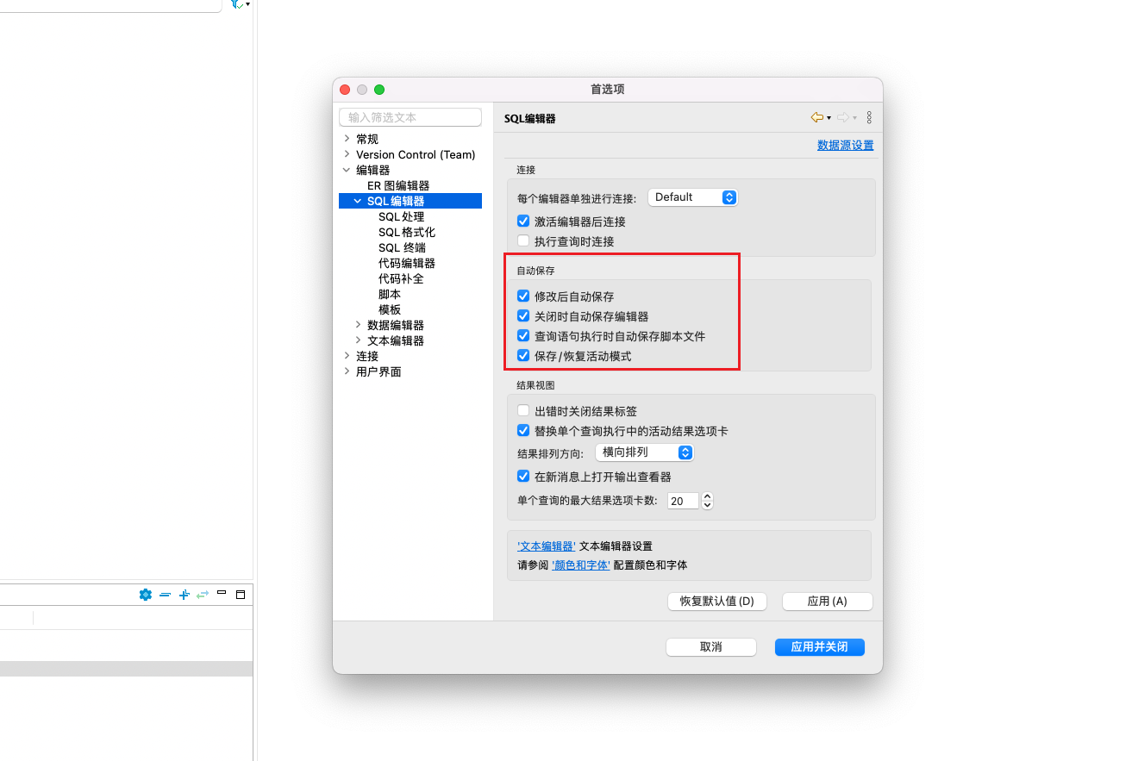Viewport: 1132px width, 761px height.
Task: Expand the 数据编辑器 tree node
Action: [x=358, y=325]
